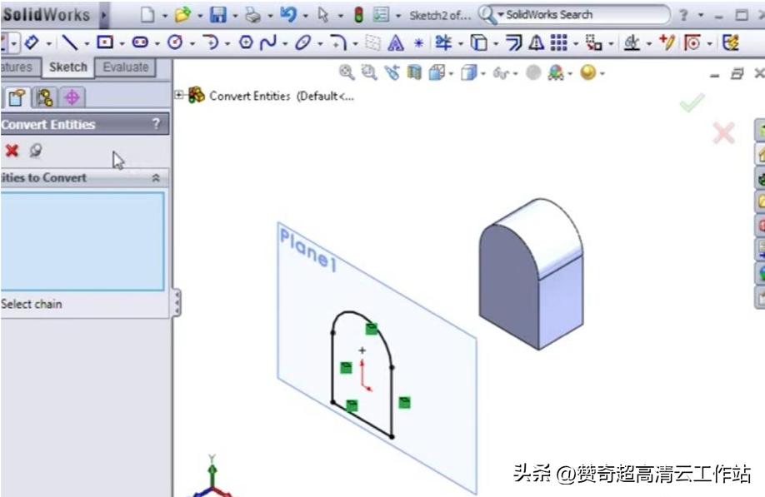Select the Mirror Entities tool
This screenshot has width=765, height=497.
point(537,43)
